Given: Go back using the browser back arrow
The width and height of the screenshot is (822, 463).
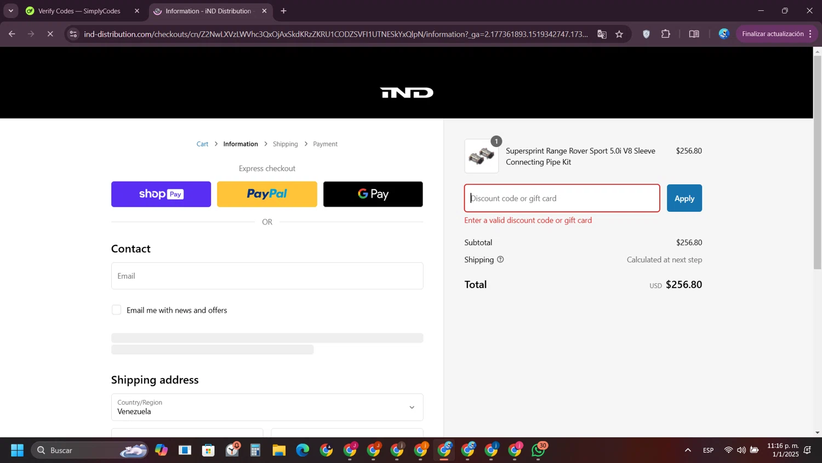Looking at the screenshot, I should (12, 34).
